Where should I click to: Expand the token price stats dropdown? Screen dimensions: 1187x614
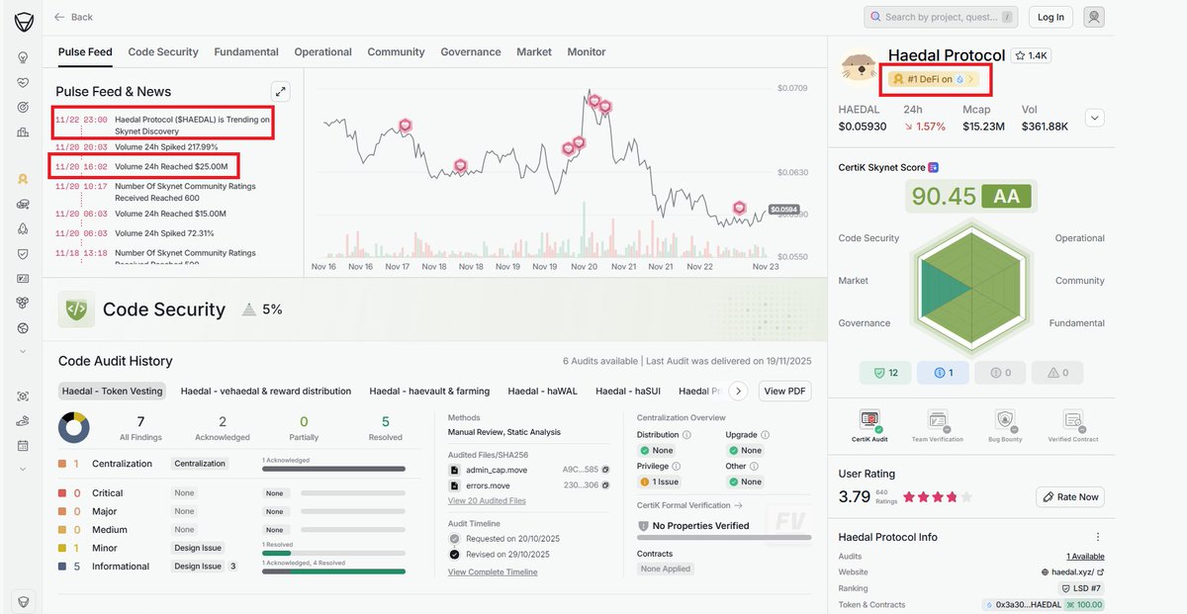coord(1094,118)
